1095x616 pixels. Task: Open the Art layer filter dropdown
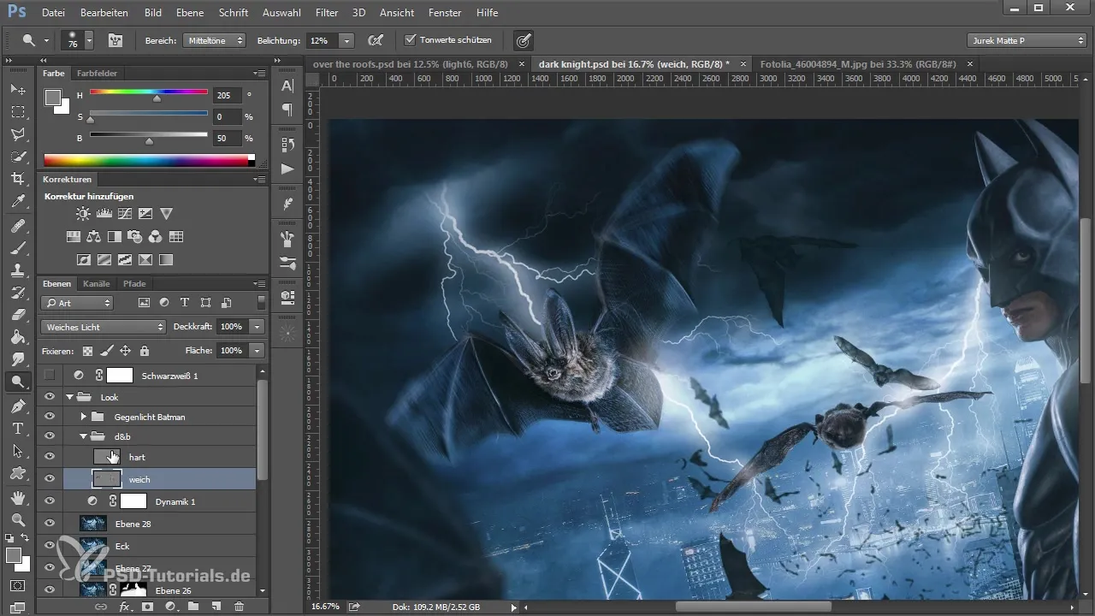77,303
